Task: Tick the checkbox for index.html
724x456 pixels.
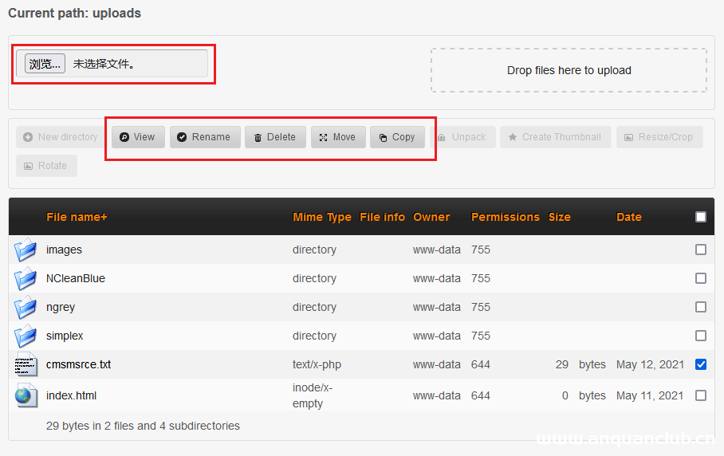Action: tap(701, 395)
